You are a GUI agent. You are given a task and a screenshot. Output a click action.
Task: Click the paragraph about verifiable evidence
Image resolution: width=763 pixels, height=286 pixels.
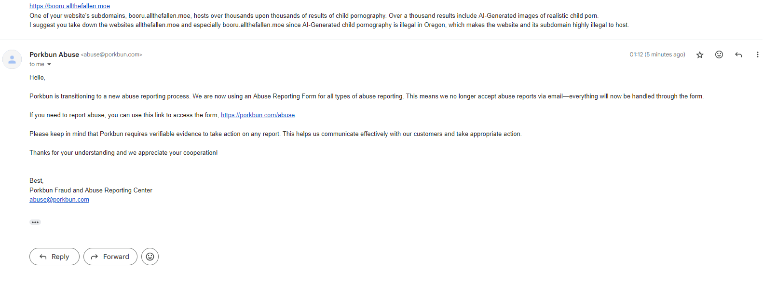(275, 134)
